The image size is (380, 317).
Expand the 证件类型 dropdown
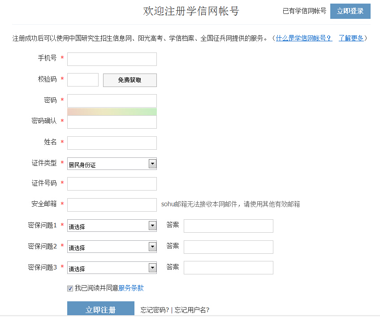pyautogui.click(x=112, y=164)
